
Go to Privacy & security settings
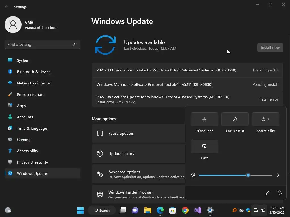[42, 162]
